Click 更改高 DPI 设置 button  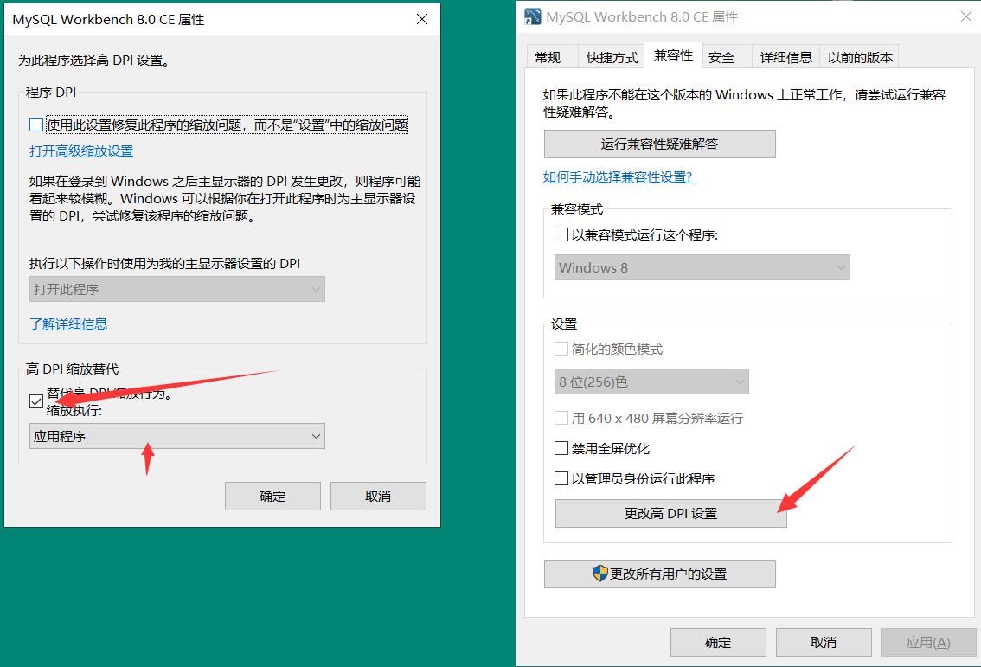tap(670, 513)
